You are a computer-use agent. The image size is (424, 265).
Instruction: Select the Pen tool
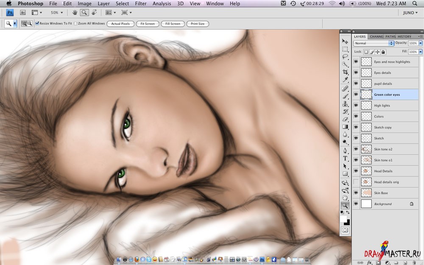(345, 151)
